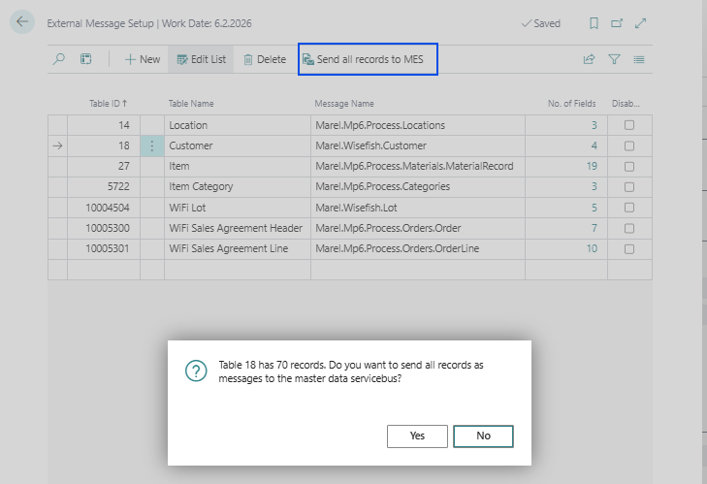Open the search magnifier icon
This screenshot has width=707, height=484.
(x=59, y=59)
